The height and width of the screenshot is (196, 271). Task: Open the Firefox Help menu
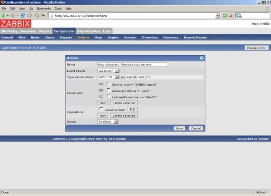click(x=68, y=8)
